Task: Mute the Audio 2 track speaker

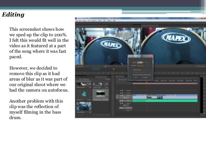Action: [120, 103]
